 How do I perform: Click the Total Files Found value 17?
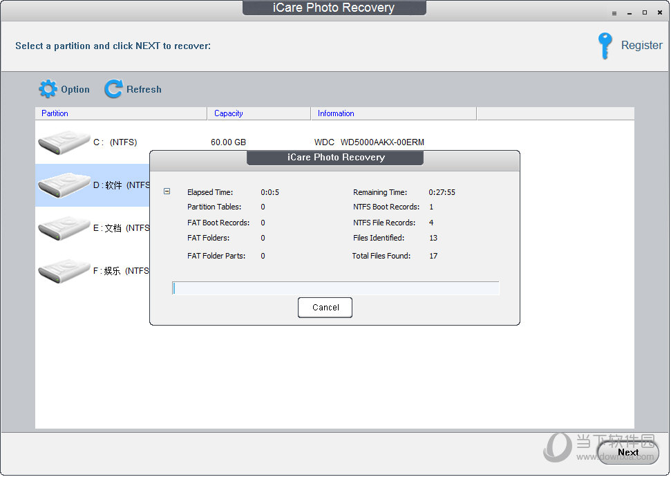(433, 256)
